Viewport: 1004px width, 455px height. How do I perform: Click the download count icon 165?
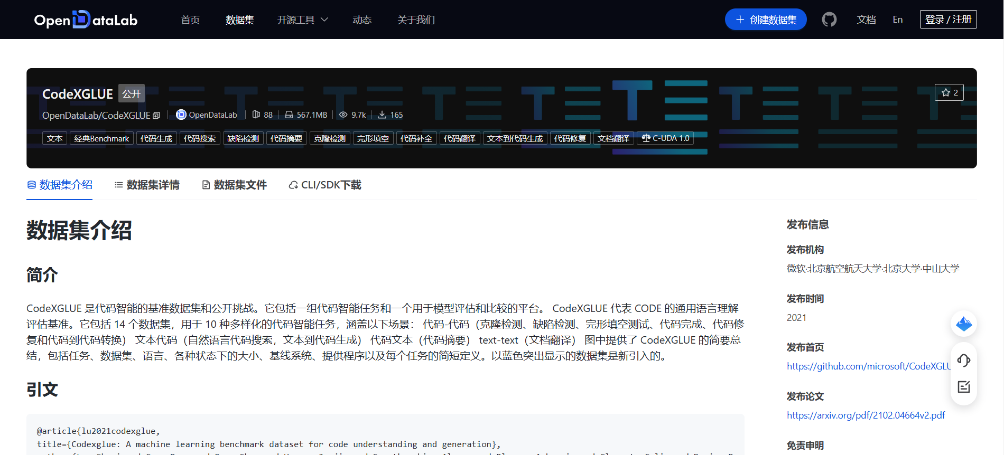click(x=382, y=115)
